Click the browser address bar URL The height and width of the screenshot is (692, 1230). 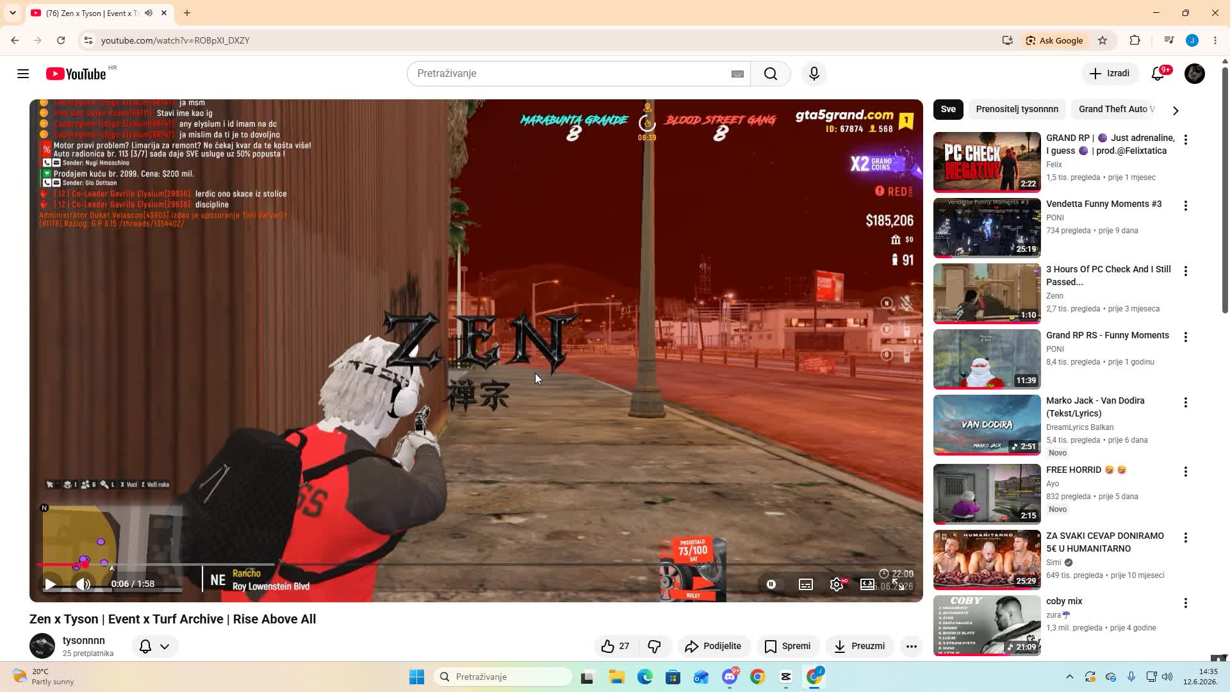pyautogui.click(x=176, y=40)
